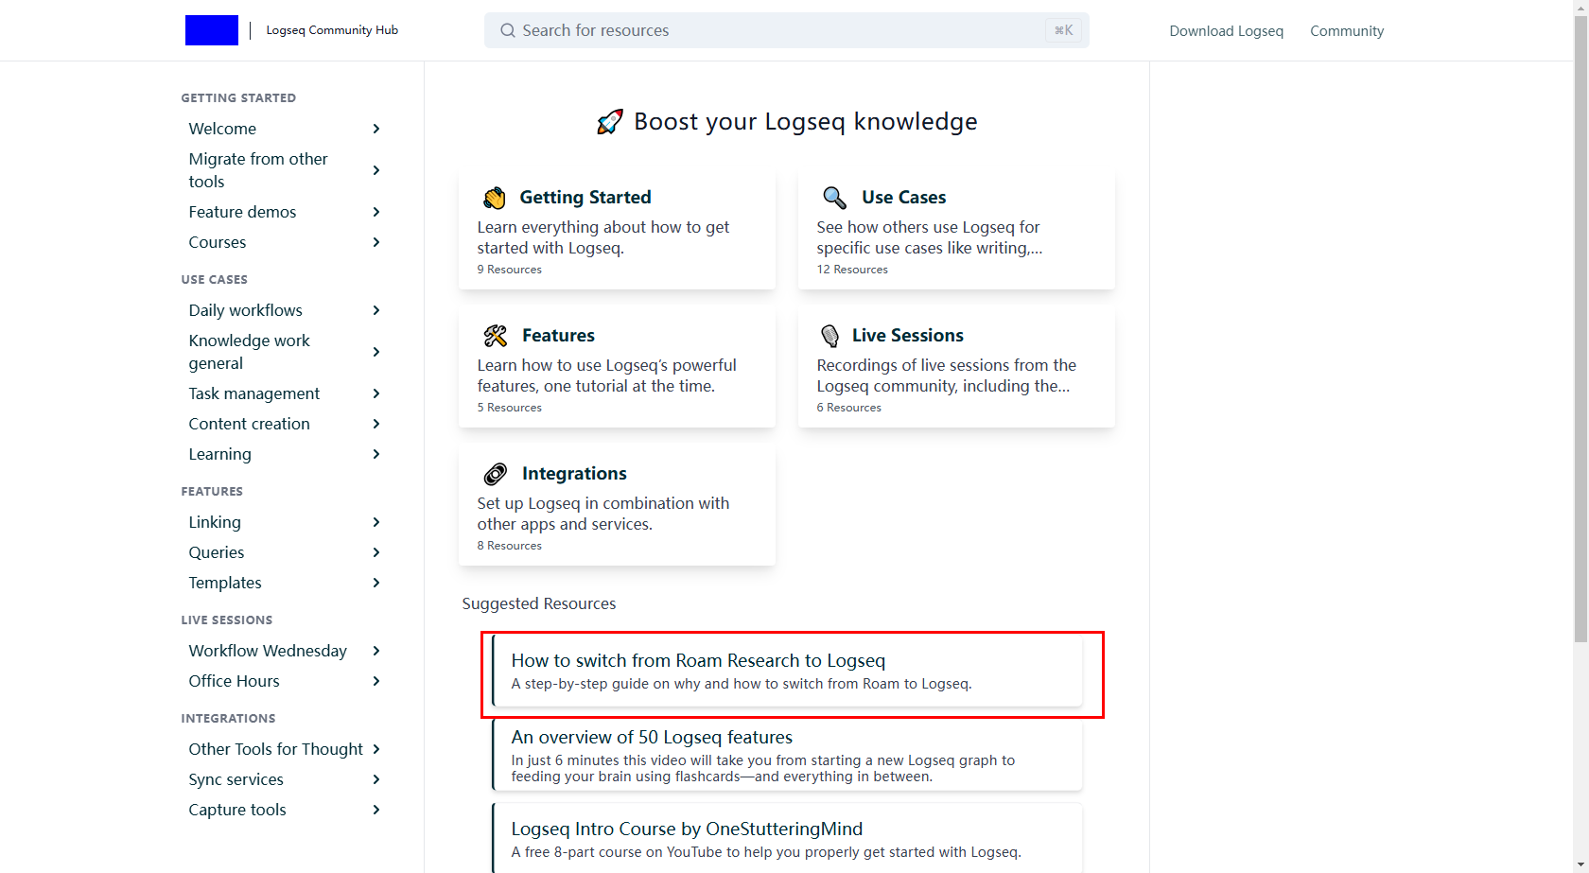Click the search magnifier icon

(x=508, y=30)
